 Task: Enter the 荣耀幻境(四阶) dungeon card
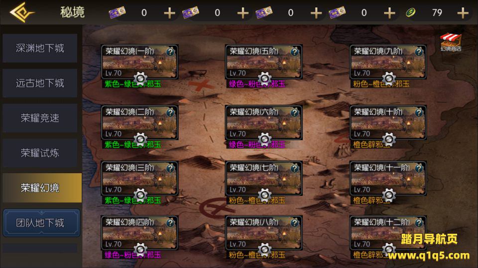tap(139, 233)
